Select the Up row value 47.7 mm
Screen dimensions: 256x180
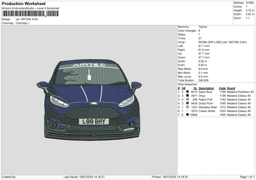coord(204,53)
